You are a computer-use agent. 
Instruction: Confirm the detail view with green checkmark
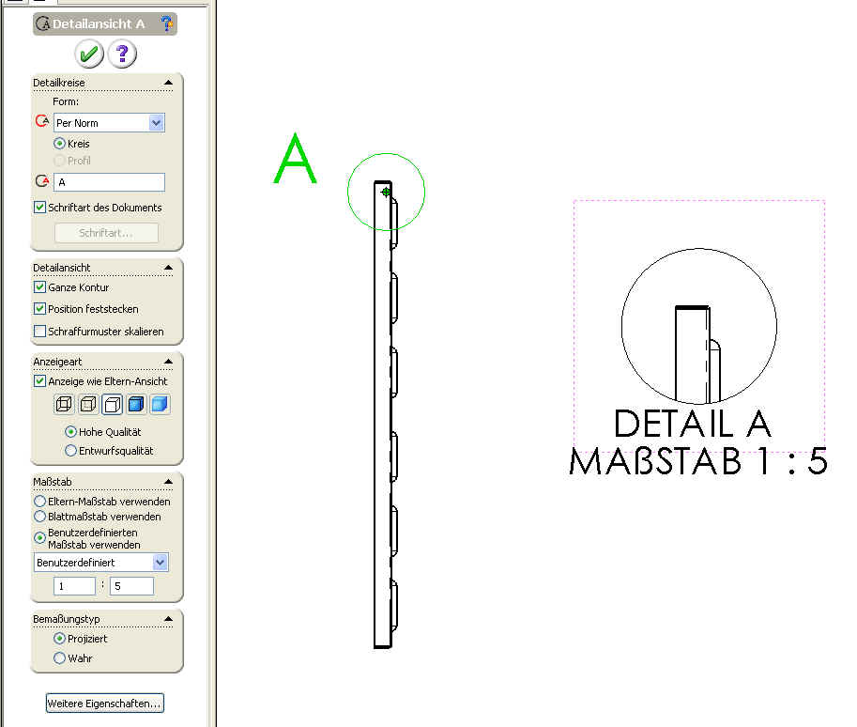click(89, 54)
